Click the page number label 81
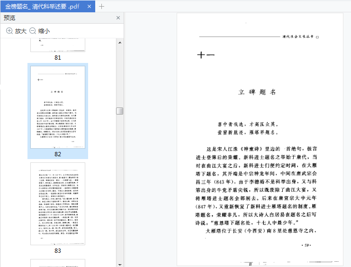Screen dimensions: 351x267 coord(58,57)
